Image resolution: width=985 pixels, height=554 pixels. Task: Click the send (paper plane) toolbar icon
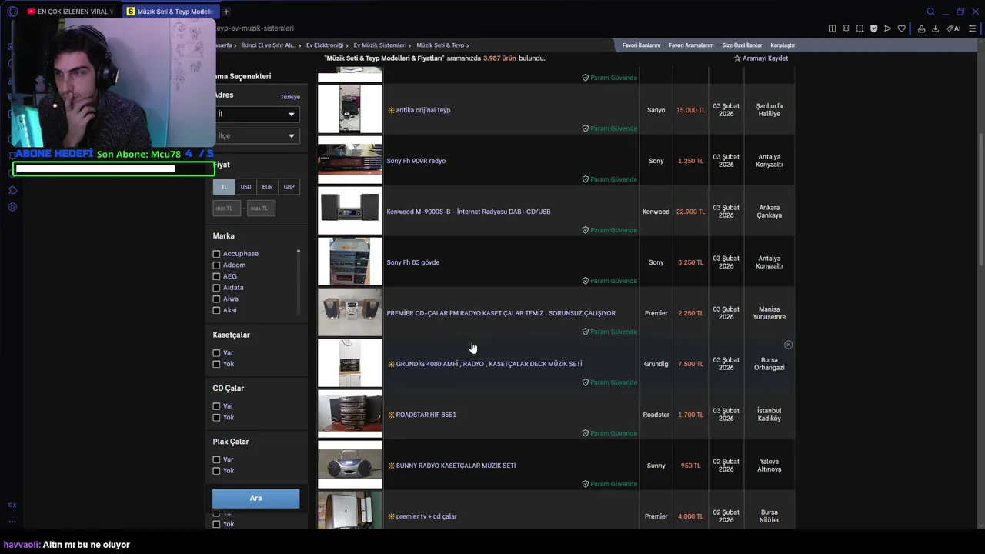[887, 28]
